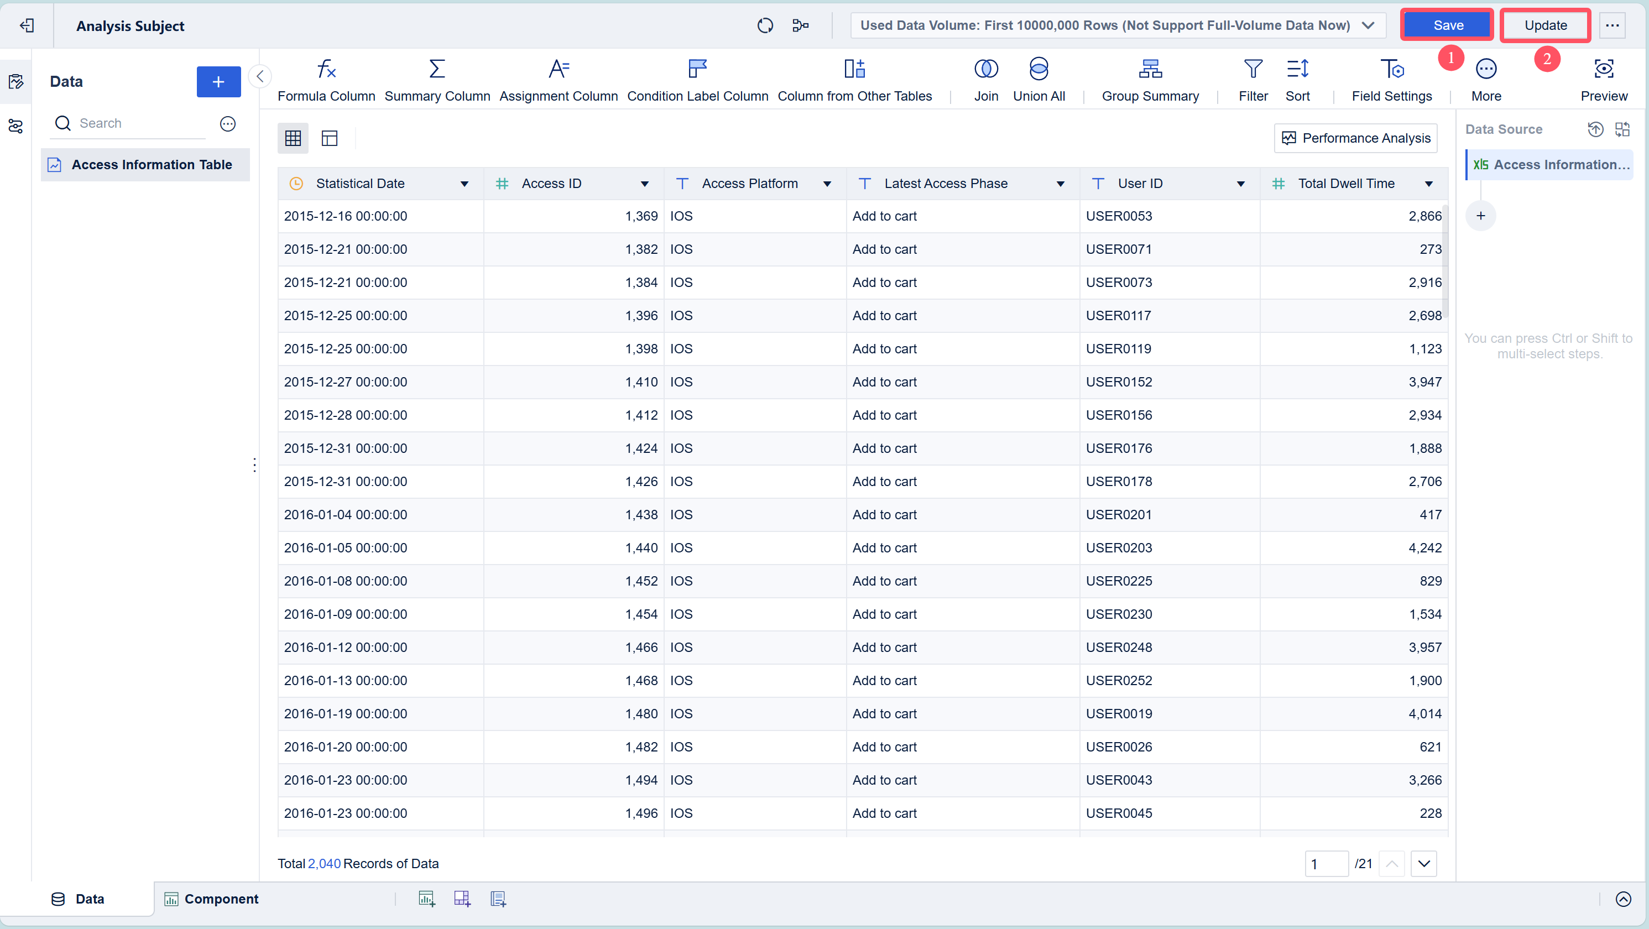Screen dimensions: 1649x929
Task: Click cell USER0045
Action: pyautogui.click(x=1169, y=813)
